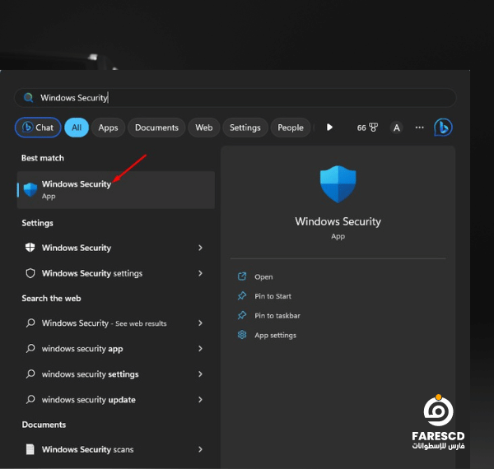The height and width of the screenshot is (469, 494).
Task: Expand the Windows Security settings chevron
Action: point(200,273)
